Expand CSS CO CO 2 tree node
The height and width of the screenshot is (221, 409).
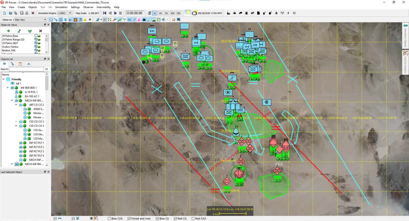pyautogui.click(x=16, y=121)
